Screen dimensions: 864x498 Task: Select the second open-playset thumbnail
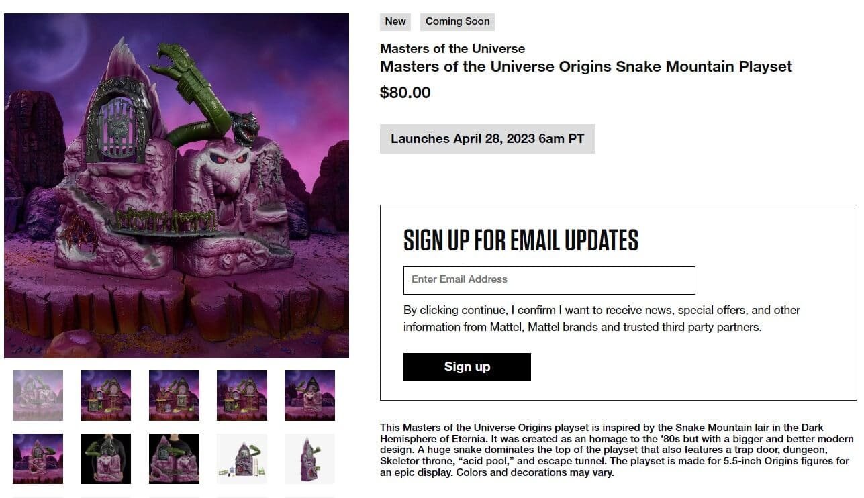[x=105, y=395]
